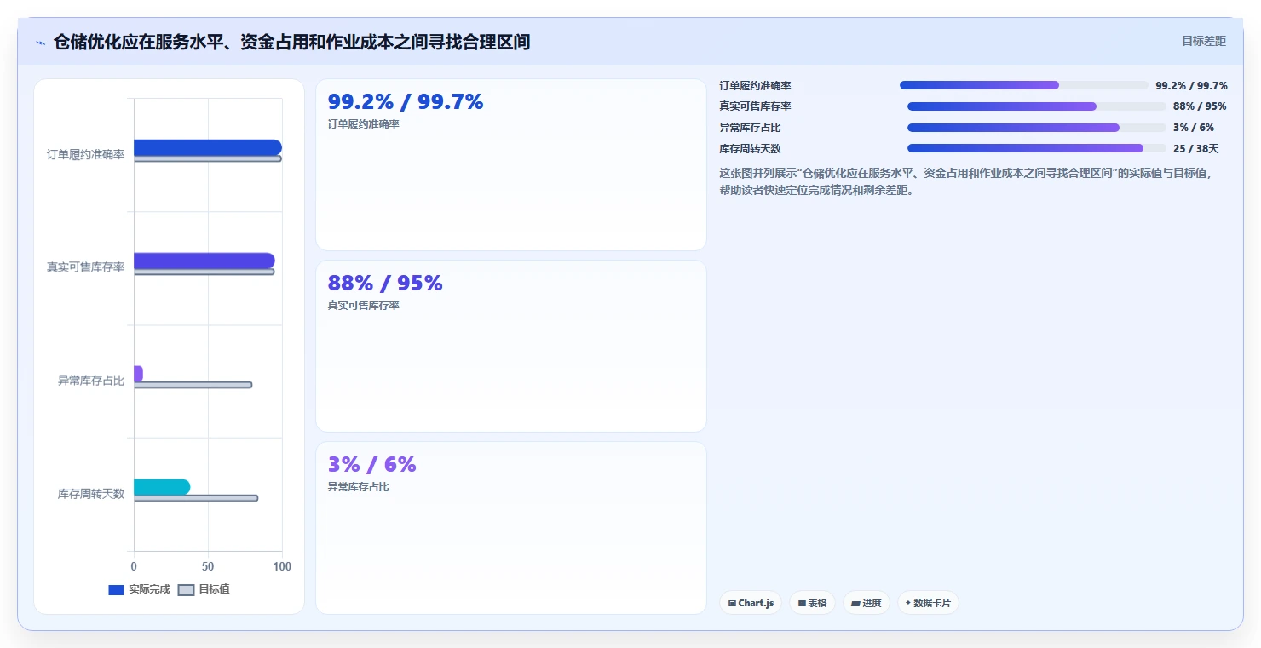Click 异常库存占比 label under card value
The image size is (1261, 648).
[359, 487]
